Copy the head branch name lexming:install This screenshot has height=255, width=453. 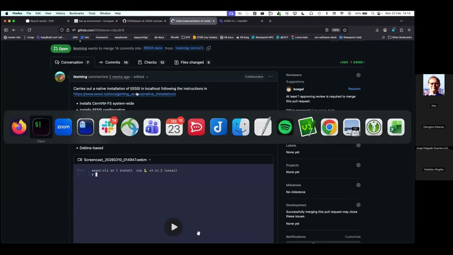click(x=209, y=48)
